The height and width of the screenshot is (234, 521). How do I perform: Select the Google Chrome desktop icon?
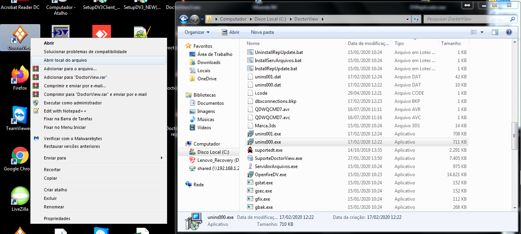coord(20,156)
